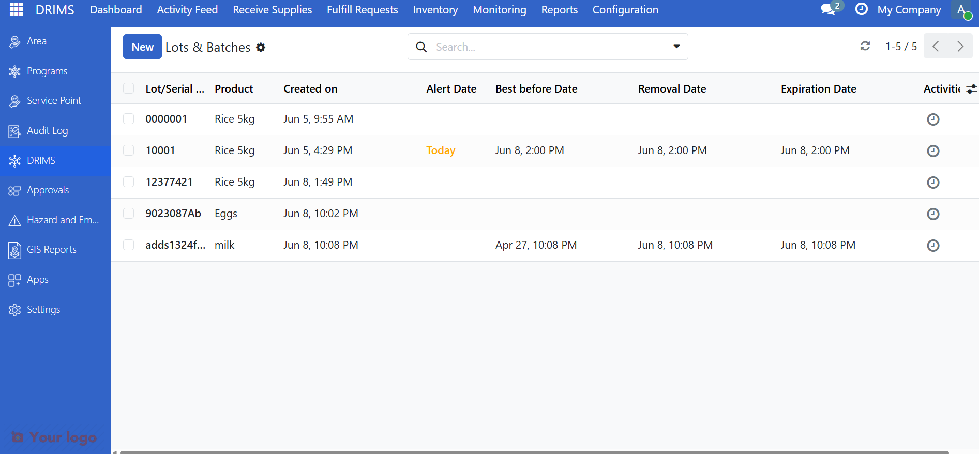Viewport: 979px width, 454px height.
Task: Open the Apps sidebar icon
Action: point(14,280)
